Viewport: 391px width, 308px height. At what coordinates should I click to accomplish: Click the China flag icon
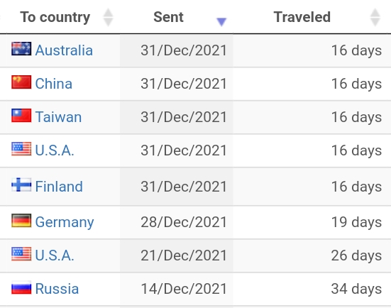[x=21, y=82]
